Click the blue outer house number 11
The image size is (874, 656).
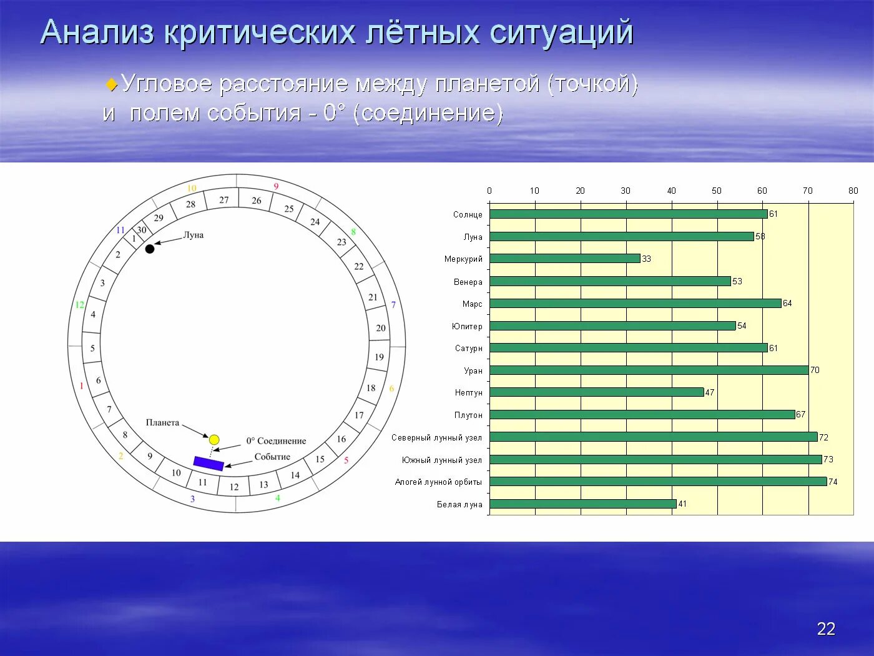[x=120, y=230]
